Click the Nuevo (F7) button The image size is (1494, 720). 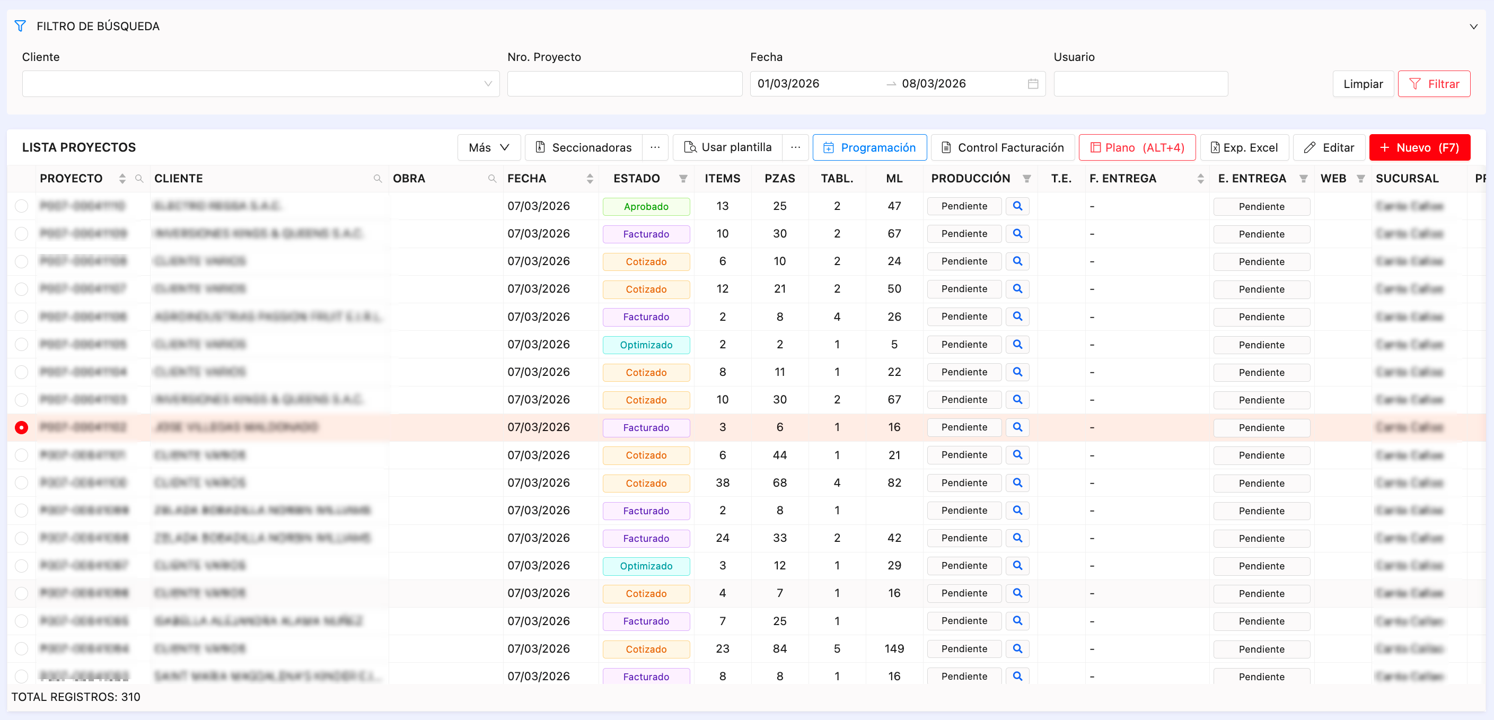click(1419, 148)
